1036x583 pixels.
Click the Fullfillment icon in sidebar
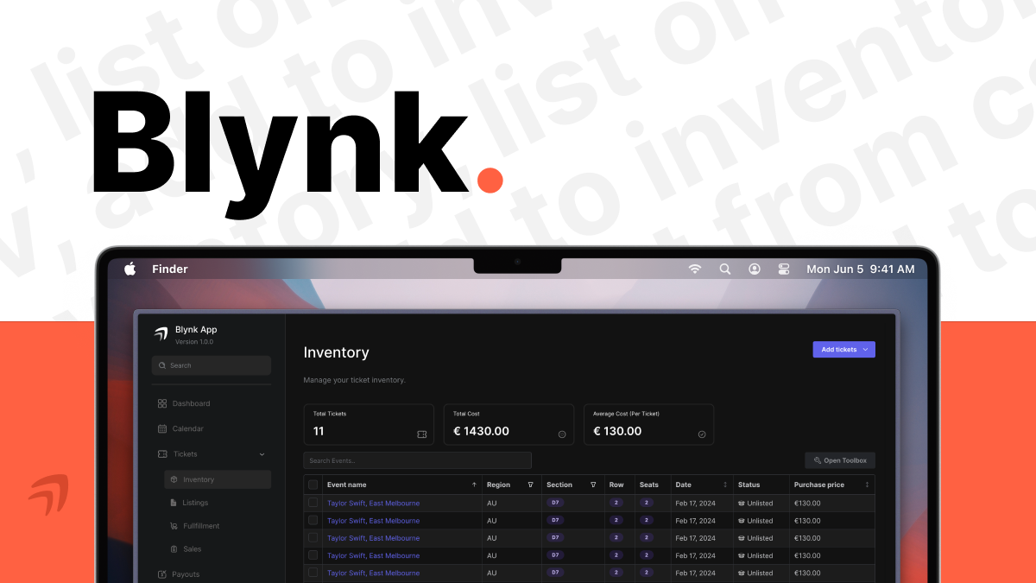[174, 526]
